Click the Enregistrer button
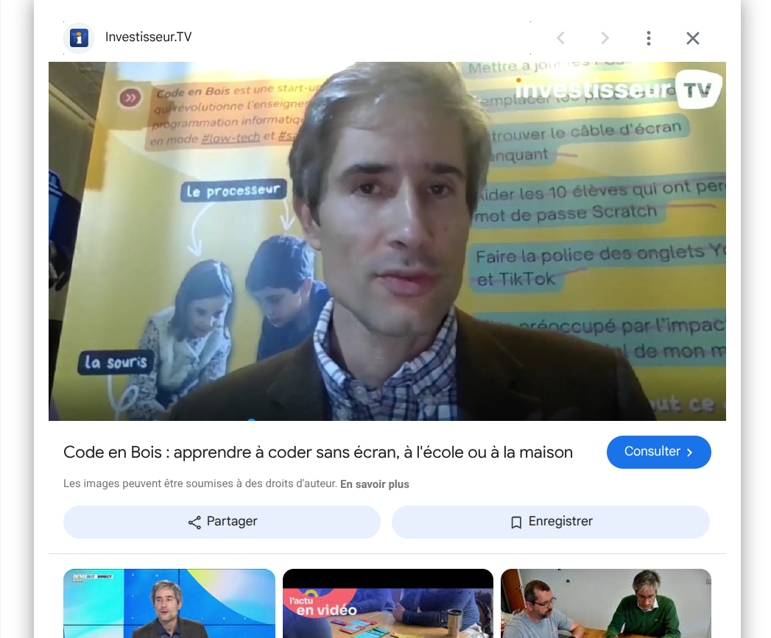Screen dimensions: 771x638 [551, 522]
